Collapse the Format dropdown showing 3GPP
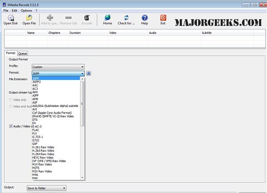 (x=58, y=74)
